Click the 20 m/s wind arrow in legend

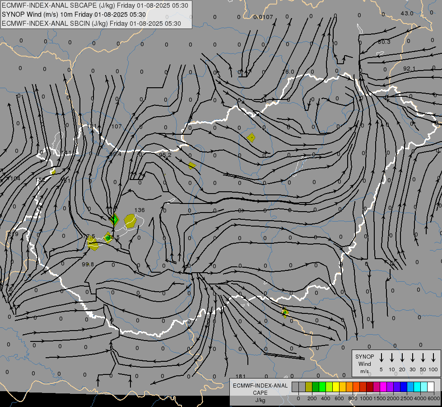(x=402, y=358)
